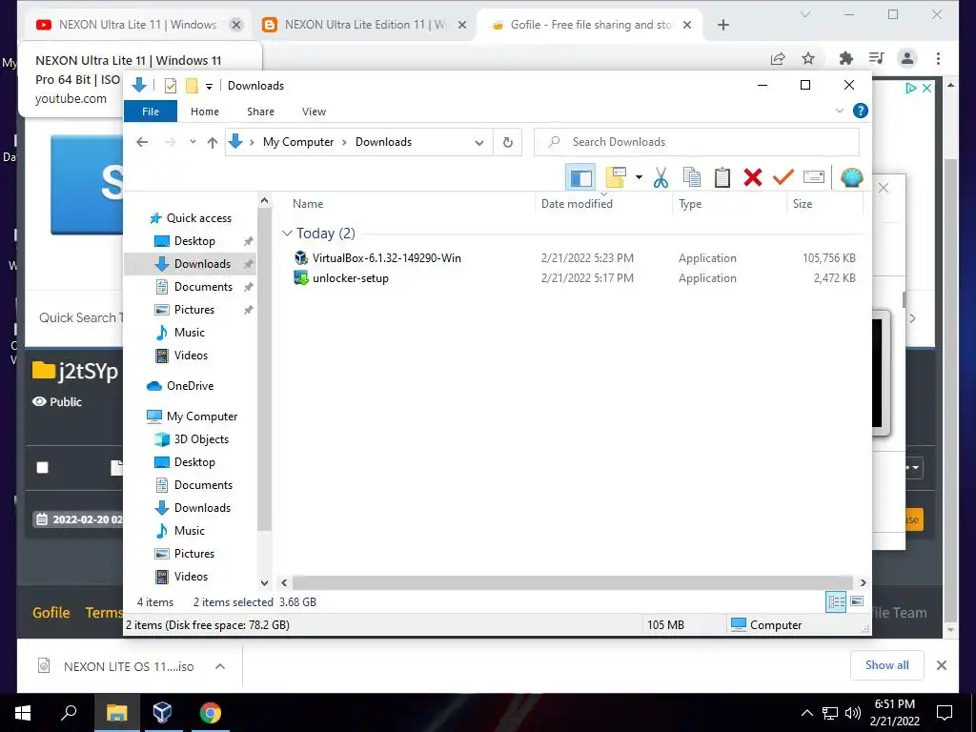Click the Copy toolbar icon
976x732 pixels.
692,177
